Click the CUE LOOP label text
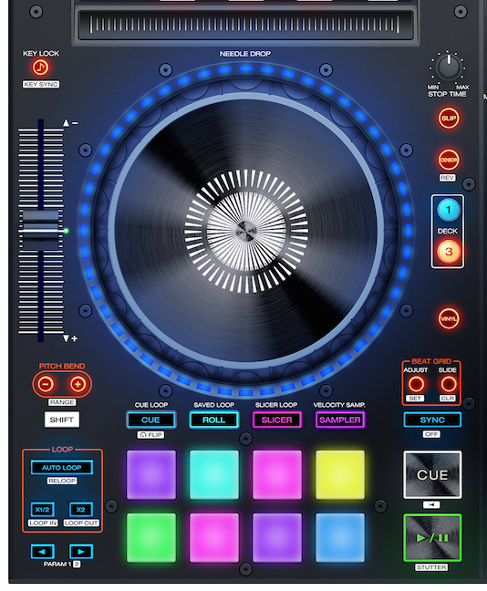This screenshot has width=487, height=591. [151, 405]
